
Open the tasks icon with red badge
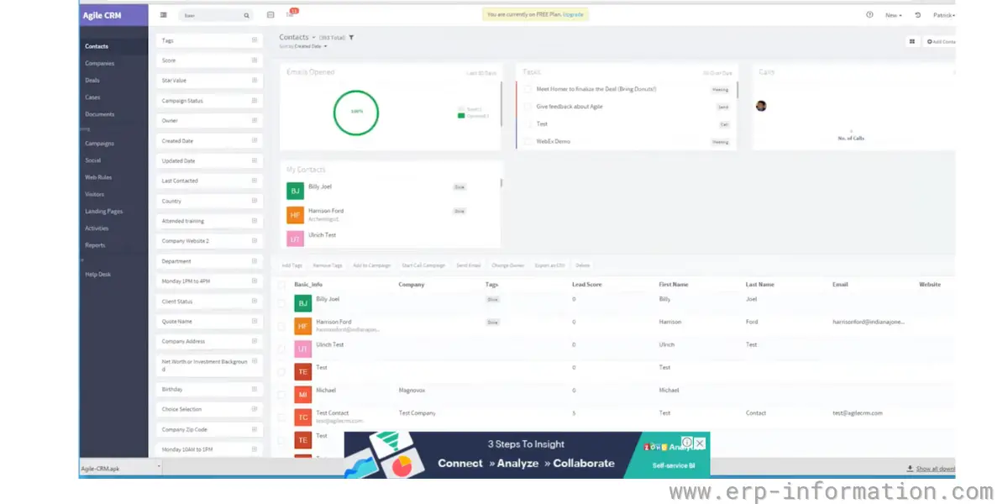[291, 13]
